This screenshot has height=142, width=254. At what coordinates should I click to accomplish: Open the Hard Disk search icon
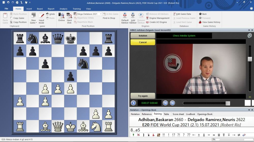[x=69, y=17]
